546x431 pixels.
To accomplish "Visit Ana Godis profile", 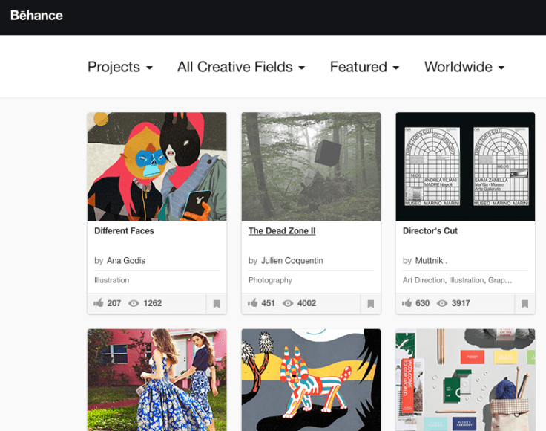I will point(126,261).
